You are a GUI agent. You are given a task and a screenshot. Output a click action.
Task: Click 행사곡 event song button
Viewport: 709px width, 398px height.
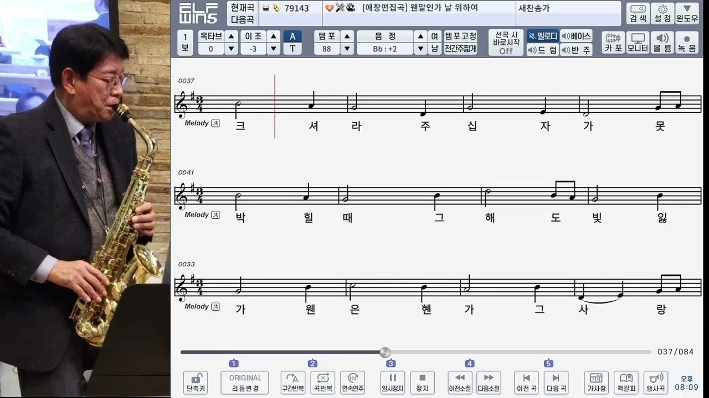(656, 383)
